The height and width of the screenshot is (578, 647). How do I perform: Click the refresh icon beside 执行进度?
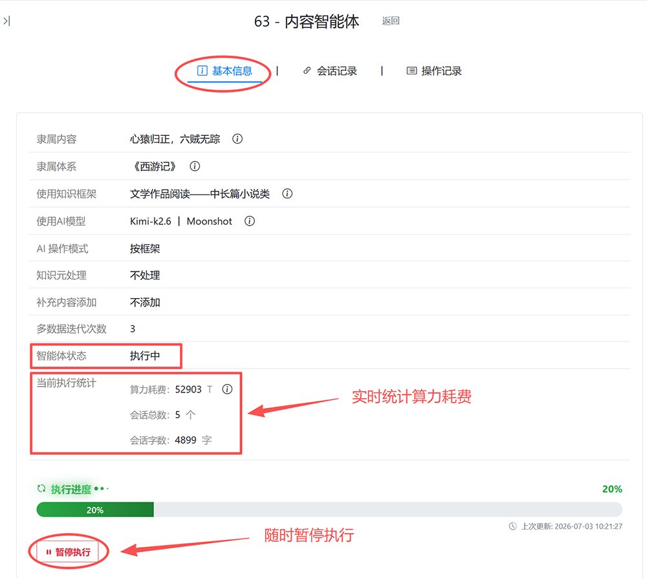click(x=41, y=489)
